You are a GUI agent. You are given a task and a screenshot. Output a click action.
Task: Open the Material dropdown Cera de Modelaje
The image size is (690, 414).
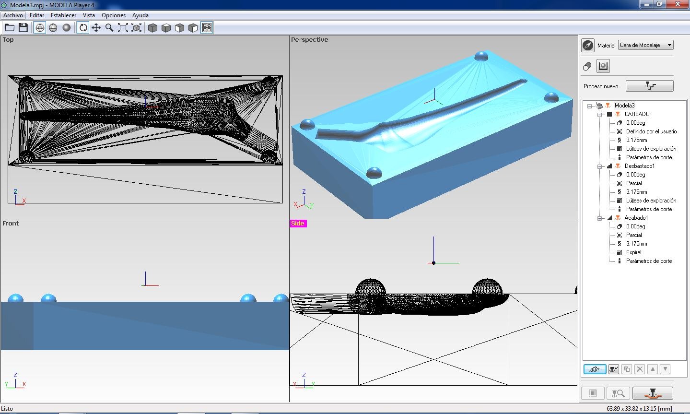click(646, 45)
